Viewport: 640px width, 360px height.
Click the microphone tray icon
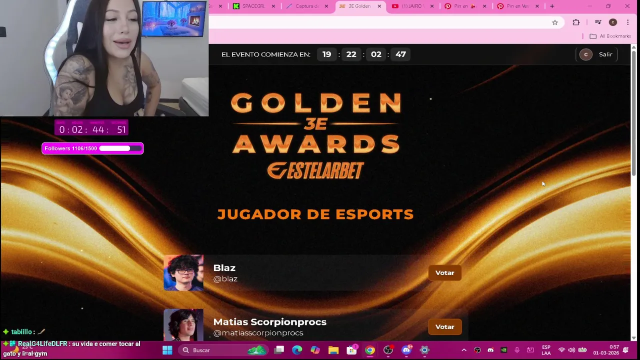517,350
